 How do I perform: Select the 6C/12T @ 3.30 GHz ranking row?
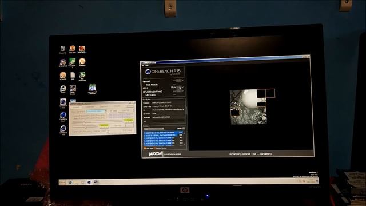tap(163, 135)
